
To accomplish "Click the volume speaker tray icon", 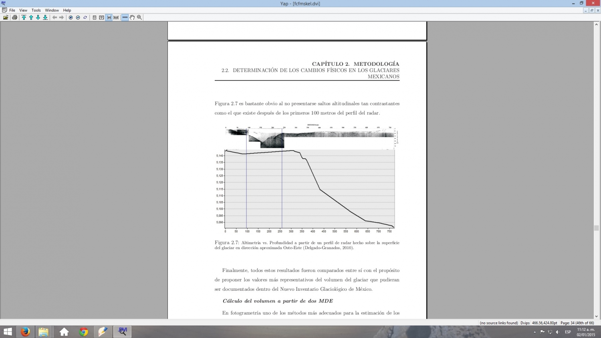I will 558,332.
